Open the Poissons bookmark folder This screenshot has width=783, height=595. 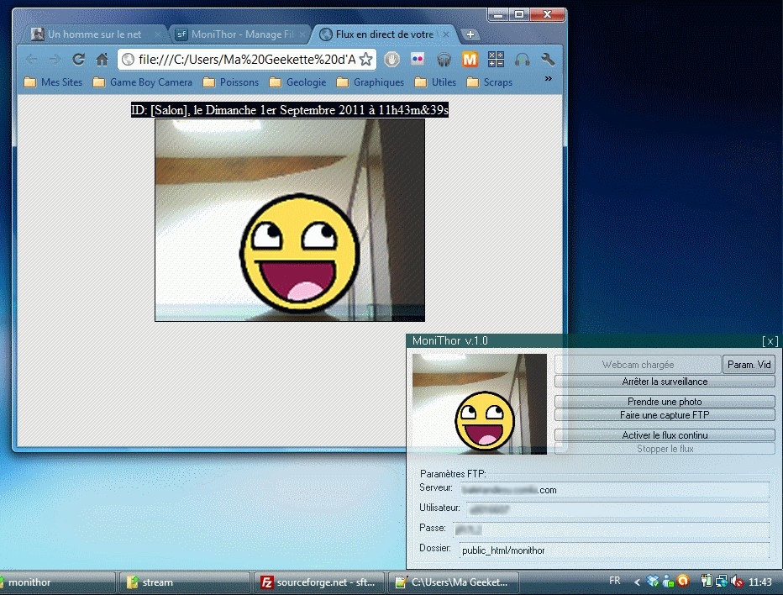click(x=231, y=82)
